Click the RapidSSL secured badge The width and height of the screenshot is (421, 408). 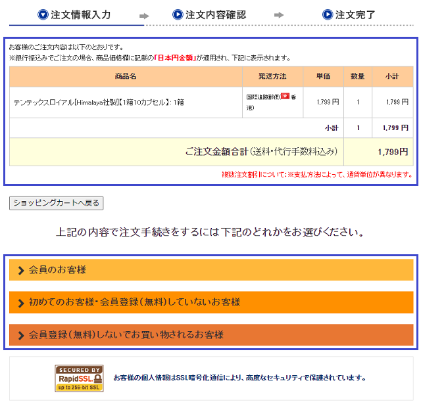click(79, 378)
